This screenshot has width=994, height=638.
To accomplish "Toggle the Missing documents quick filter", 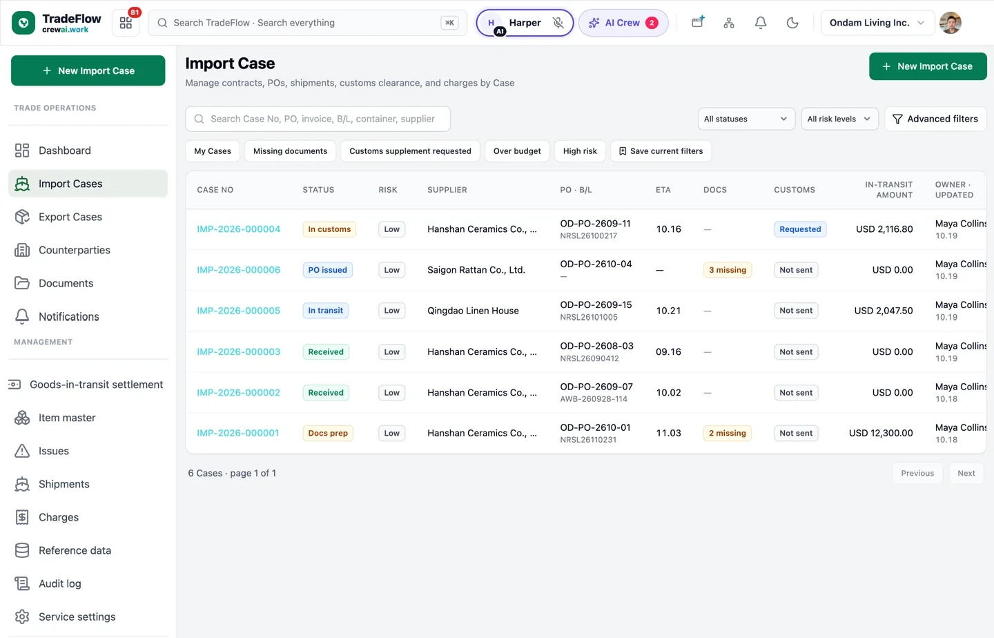I will click(x=291, y=151).
